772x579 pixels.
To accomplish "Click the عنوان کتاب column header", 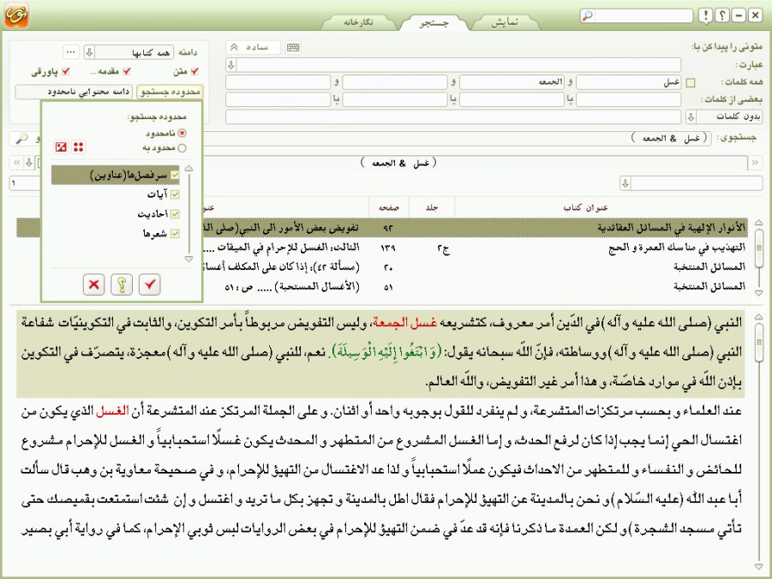I will tap(585, 208).
